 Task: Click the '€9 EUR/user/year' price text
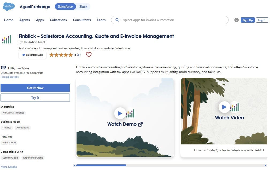tap(15, 68)
